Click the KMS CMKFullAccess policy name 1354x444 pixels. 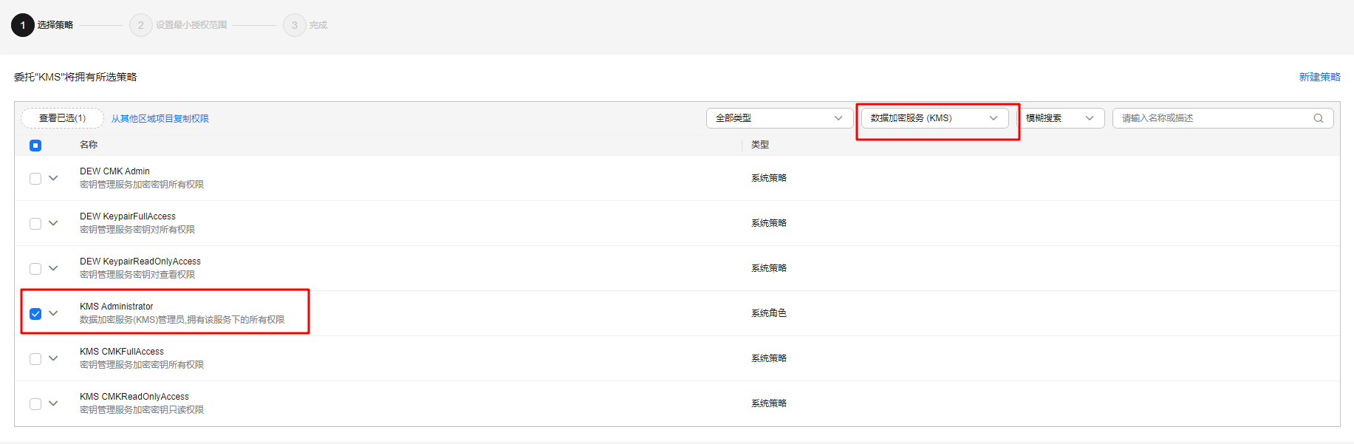(x=122, y=352)
